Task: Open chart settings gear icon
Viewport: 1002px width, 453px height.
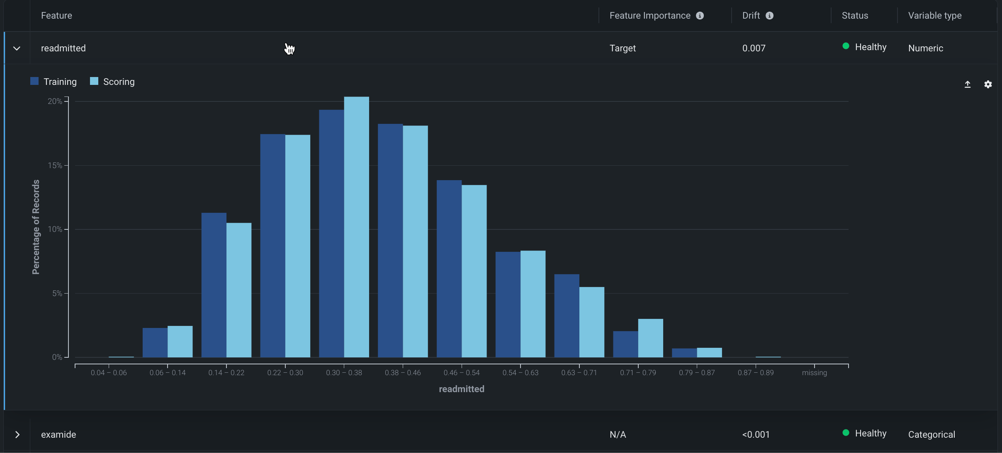Action: tap(988, 84)
